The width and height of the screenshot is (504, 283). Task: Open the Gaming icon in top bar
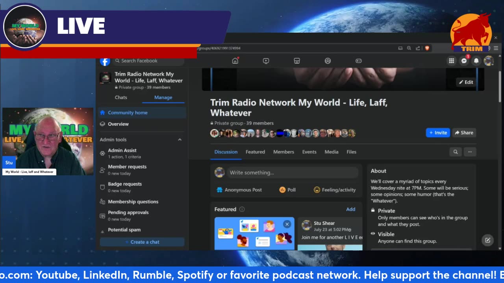coord(358,61)
